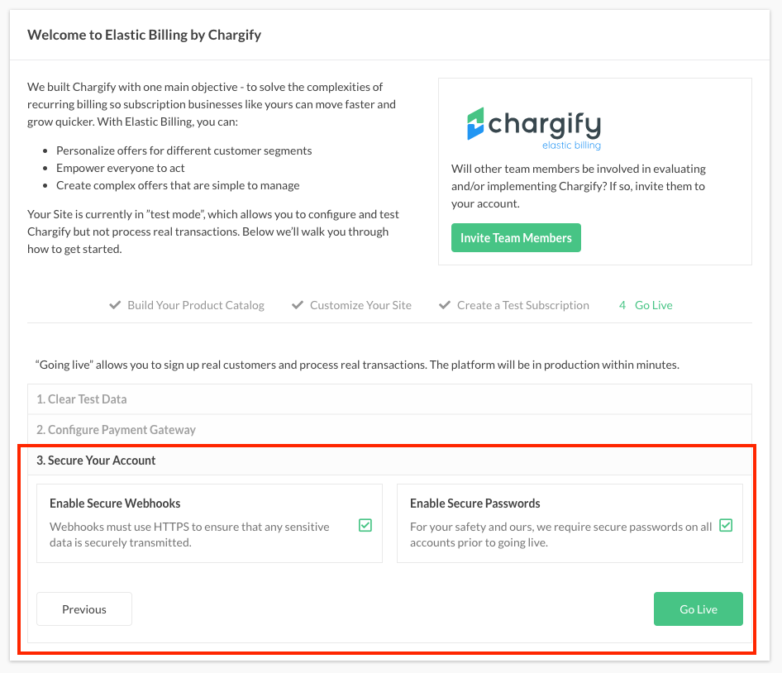Toggle the Enable Secure Webhooks checkbox

[365, 525]
